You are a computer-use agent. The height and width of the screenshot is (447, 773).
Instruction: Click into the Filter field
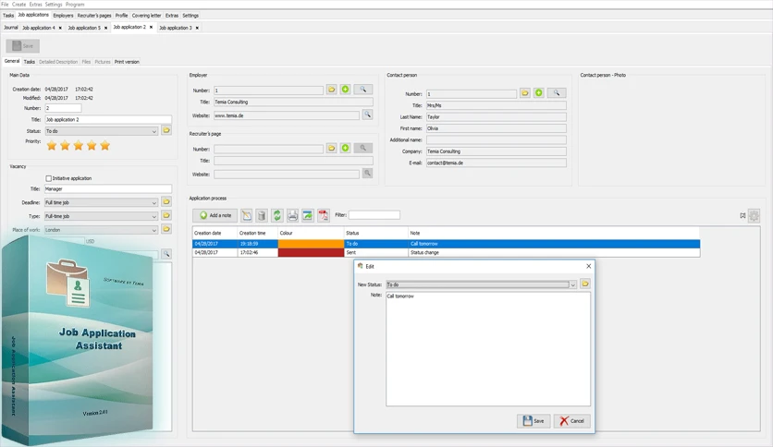click(374, 215)
